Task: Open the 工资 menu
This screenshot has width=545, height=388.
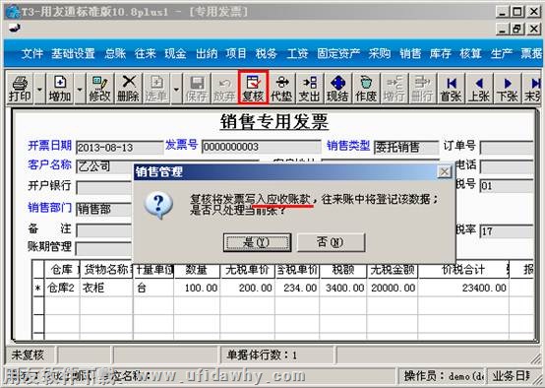Action: coord(297,53)
